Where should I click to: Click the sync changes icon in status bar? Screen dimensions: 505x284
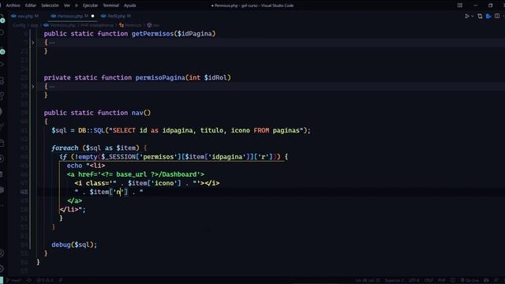click(29, 281)
